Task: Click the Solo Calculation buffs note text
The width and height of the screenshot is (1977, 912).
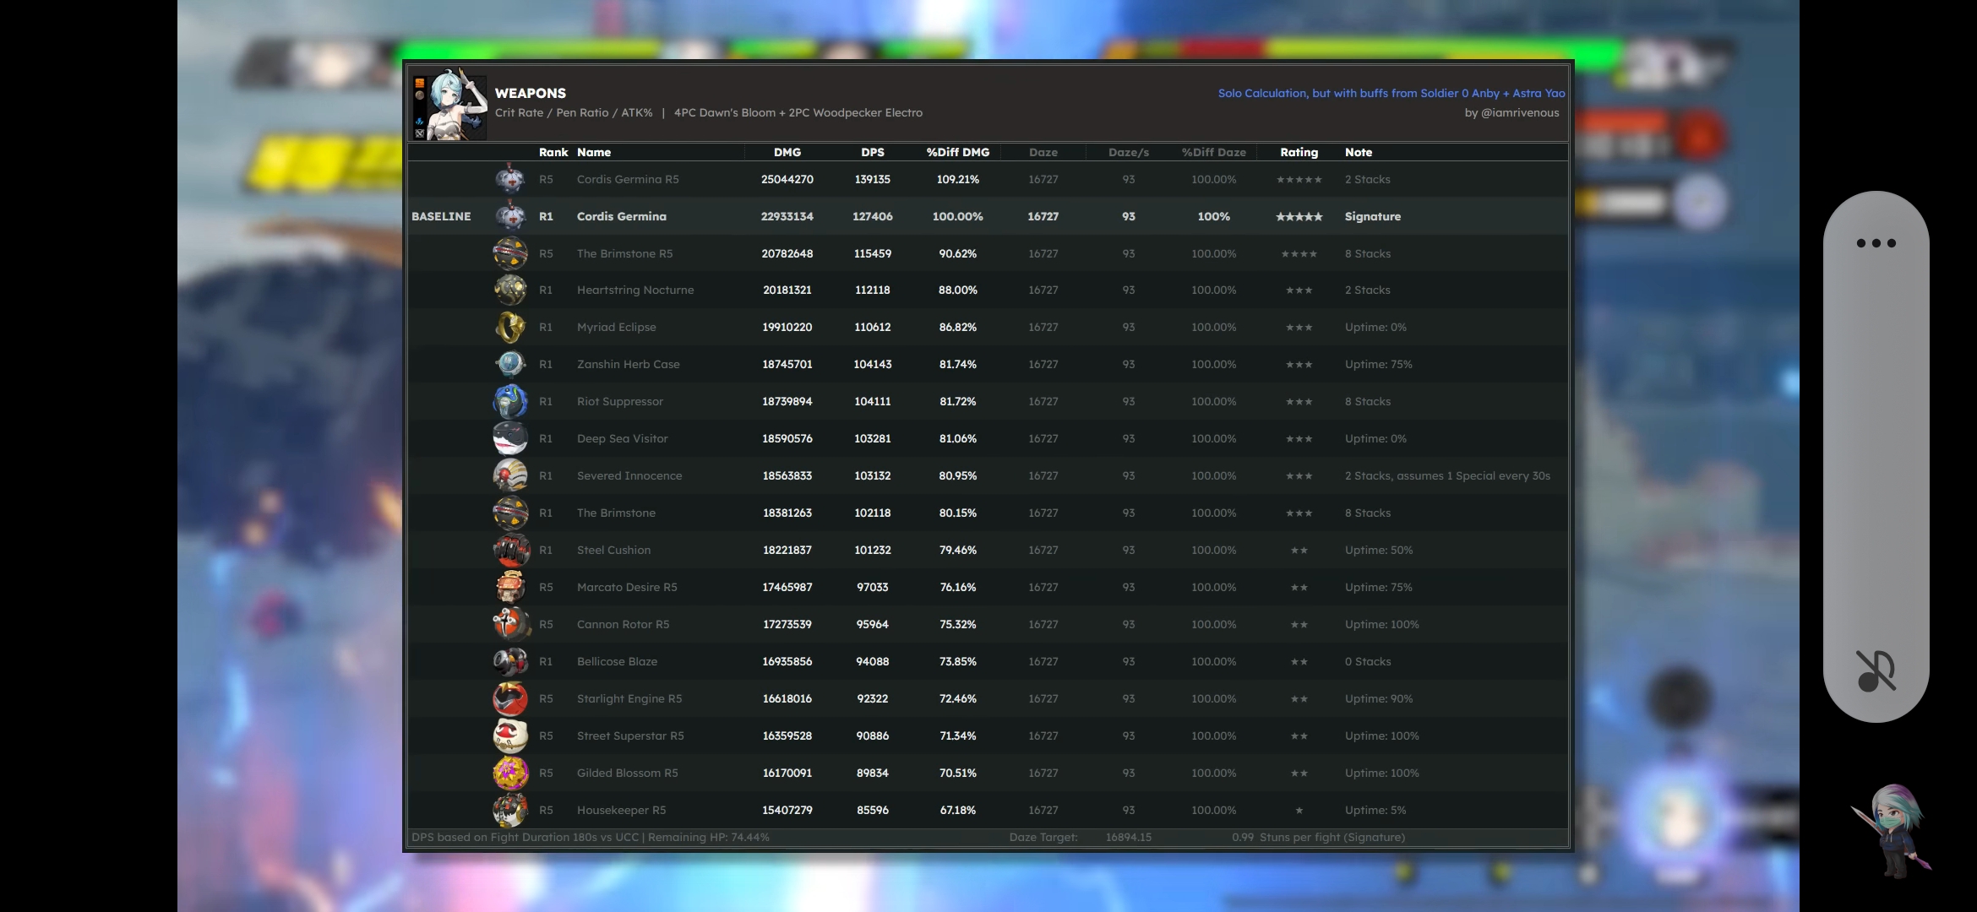Action: [x=1391, y=93]
